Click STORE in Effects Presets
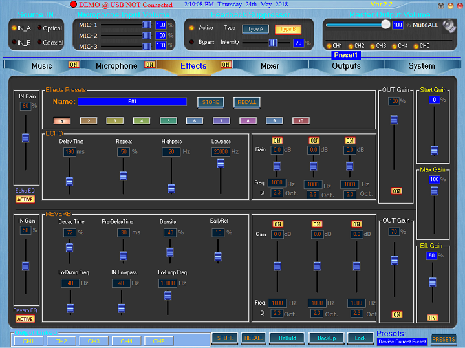This screenshot has height=348, width=465. click(211, 102)
